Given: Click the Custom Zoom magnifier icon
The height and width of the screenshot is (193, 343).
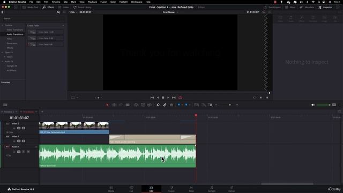Looking at the screenshot, I should [210, 105].
